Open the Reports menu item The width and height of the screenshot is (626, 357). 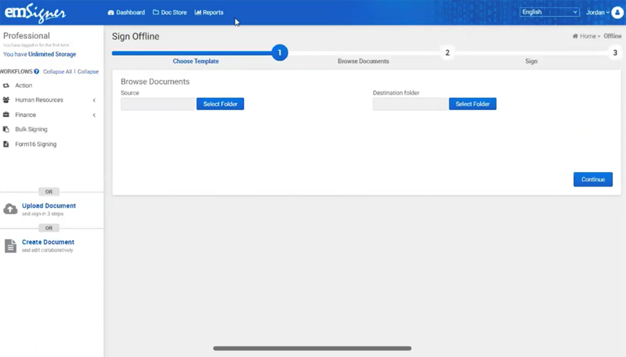pos(209,13)
